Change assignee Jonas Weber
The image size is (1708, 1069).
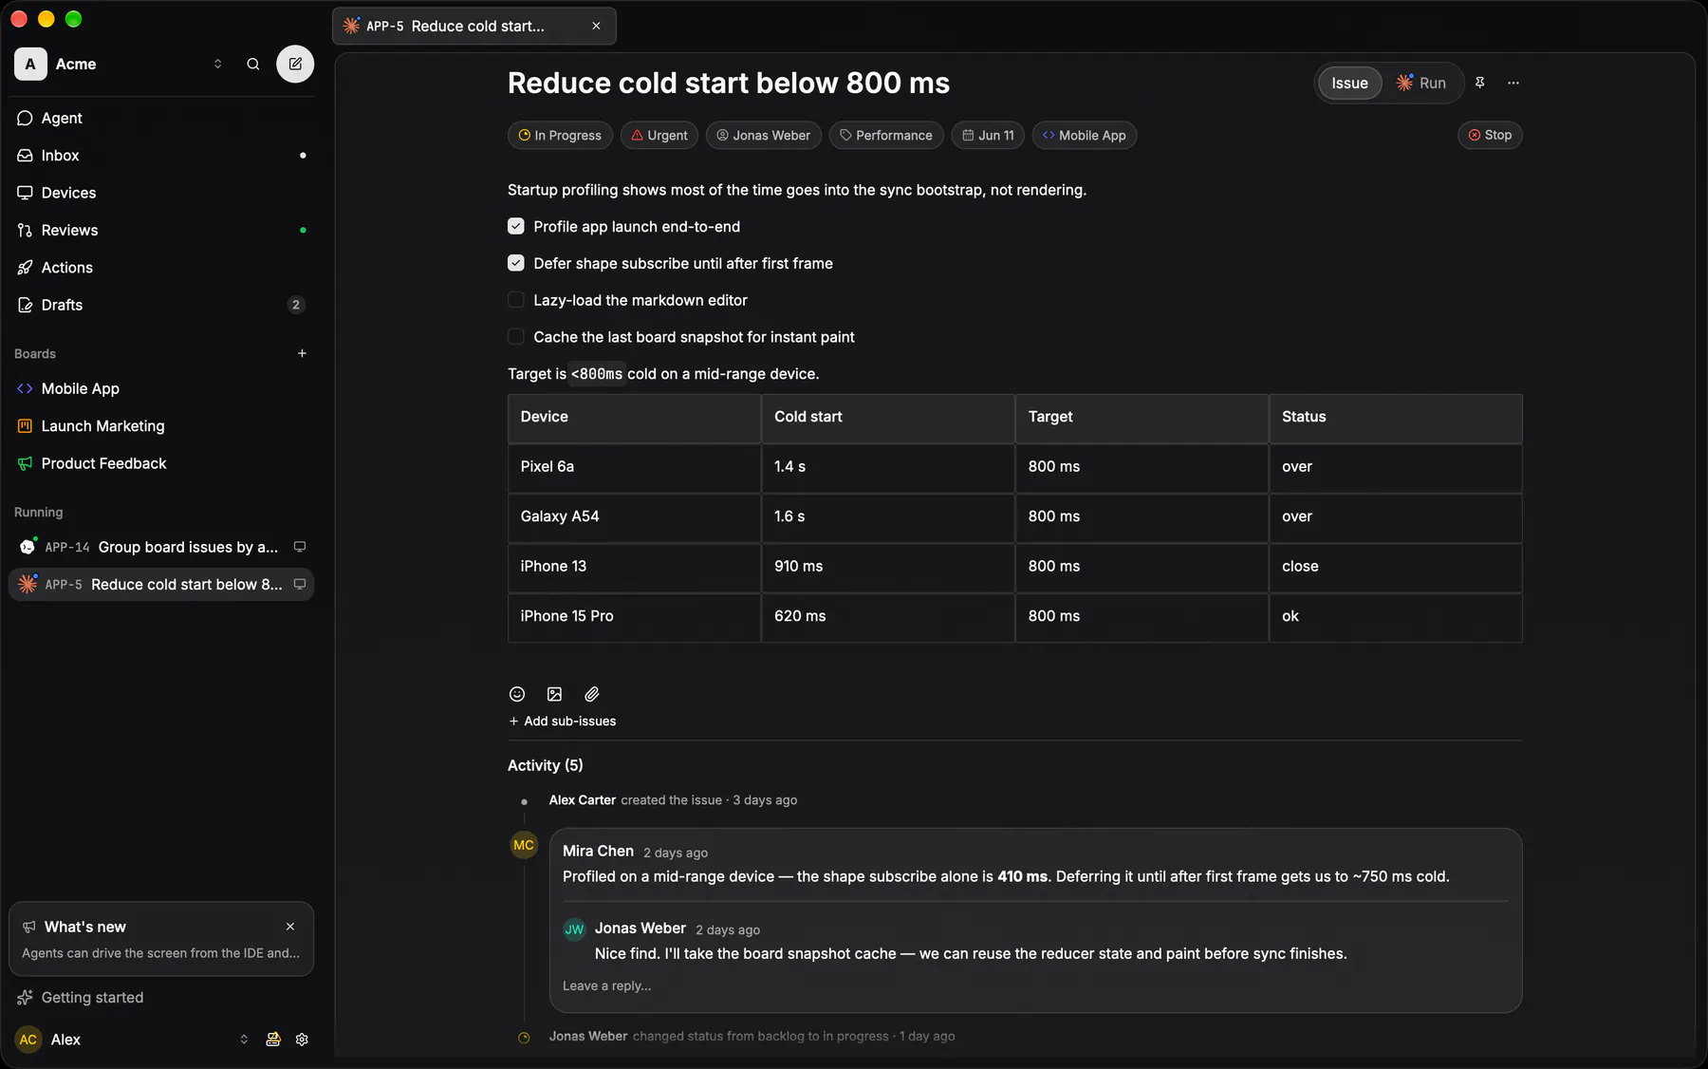(764, 135)
